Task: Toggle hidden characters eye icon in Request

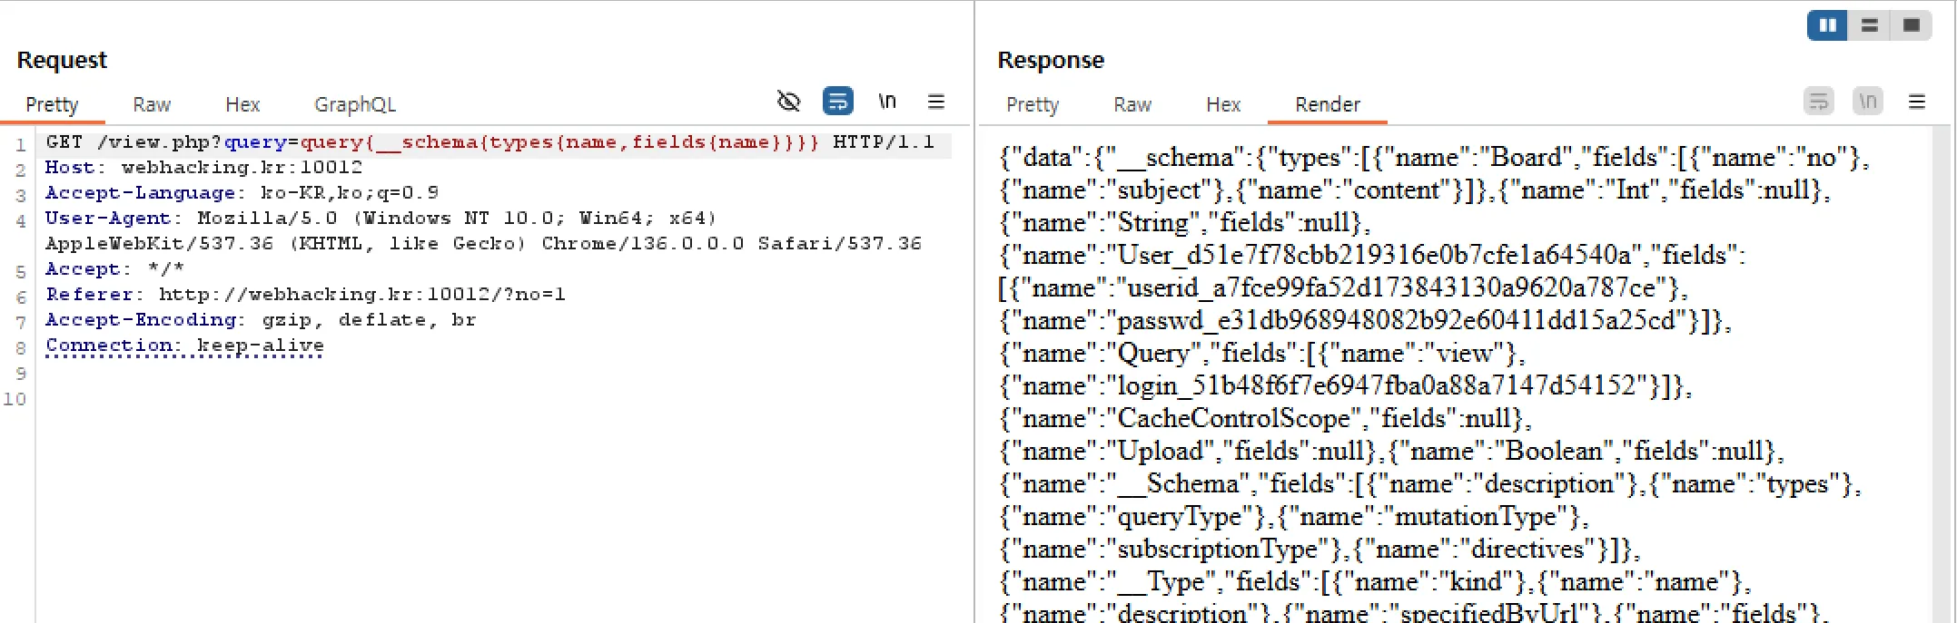Action: tap(789, 102)
